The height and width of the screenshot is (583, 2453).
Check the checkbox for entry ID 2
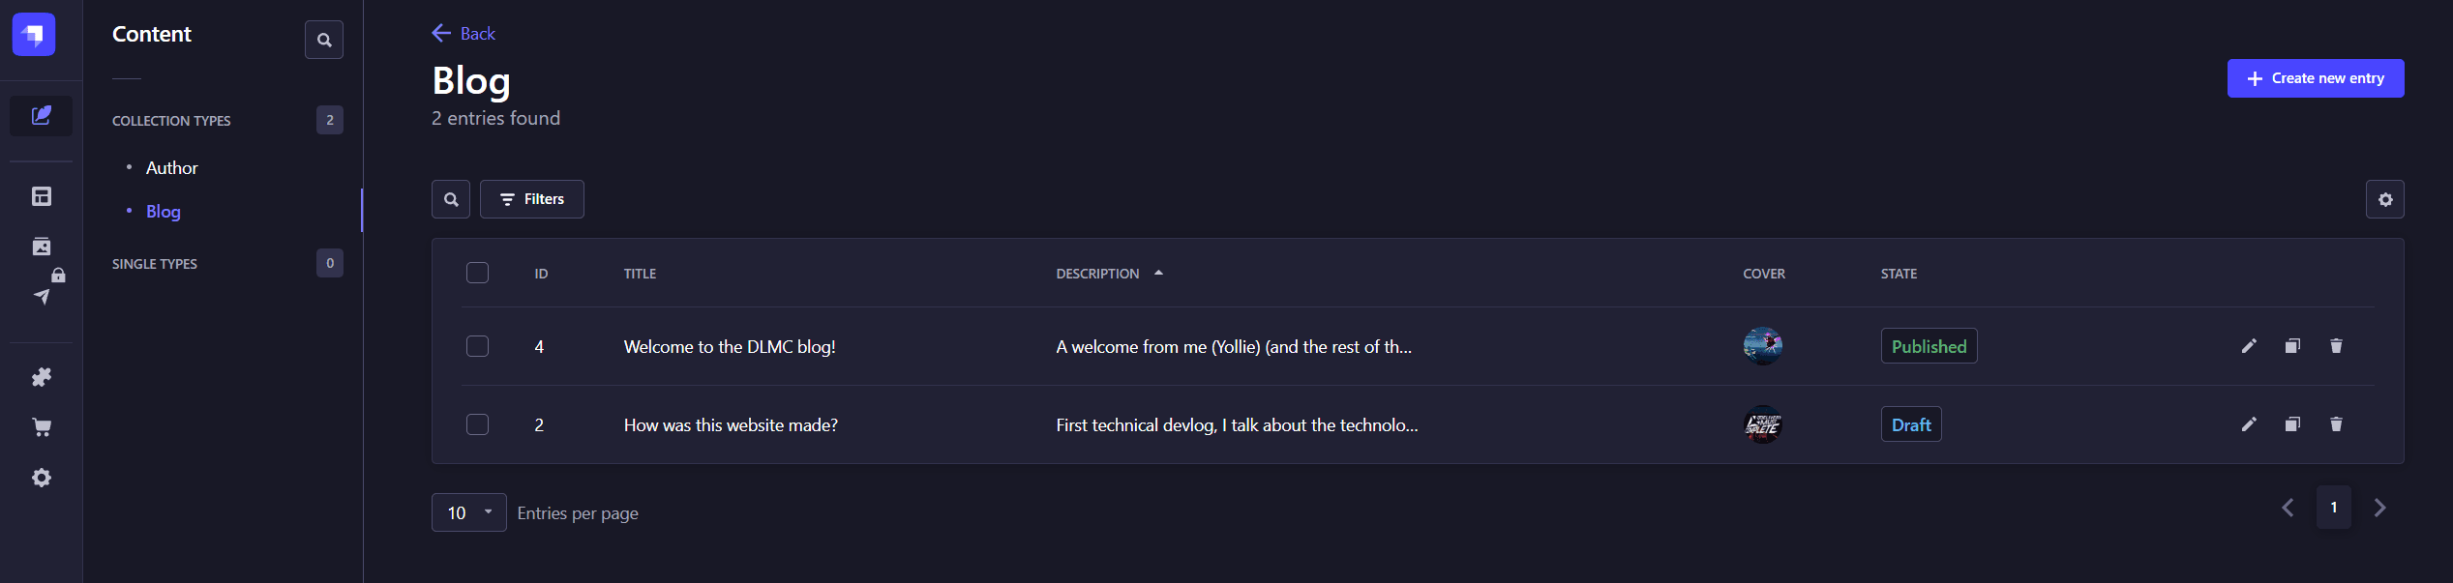(477, 423)
